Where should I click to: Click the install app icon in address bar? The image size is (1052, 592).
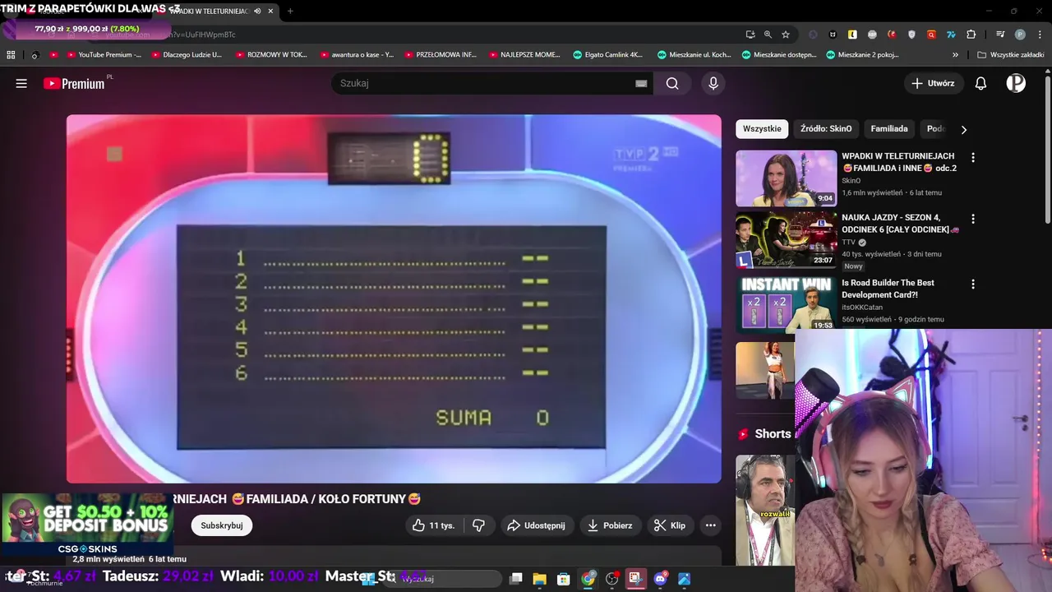[x=750, y=35]
